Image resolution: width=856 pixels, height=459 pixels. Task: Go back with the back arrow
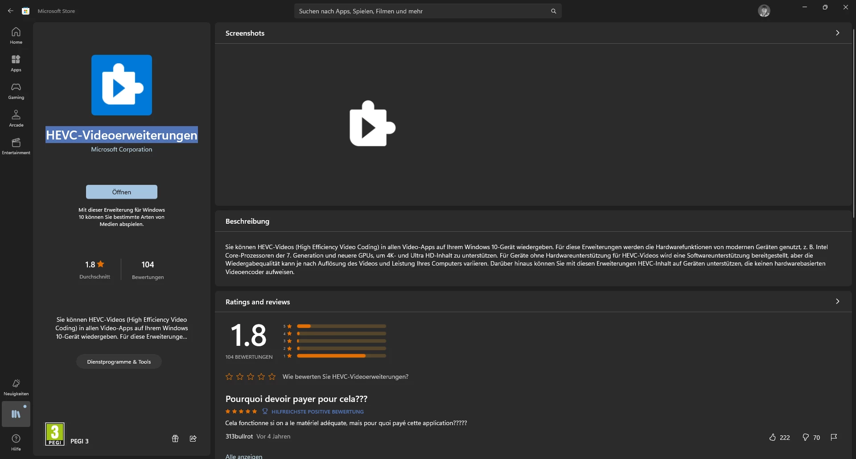(x=11, y=11)
